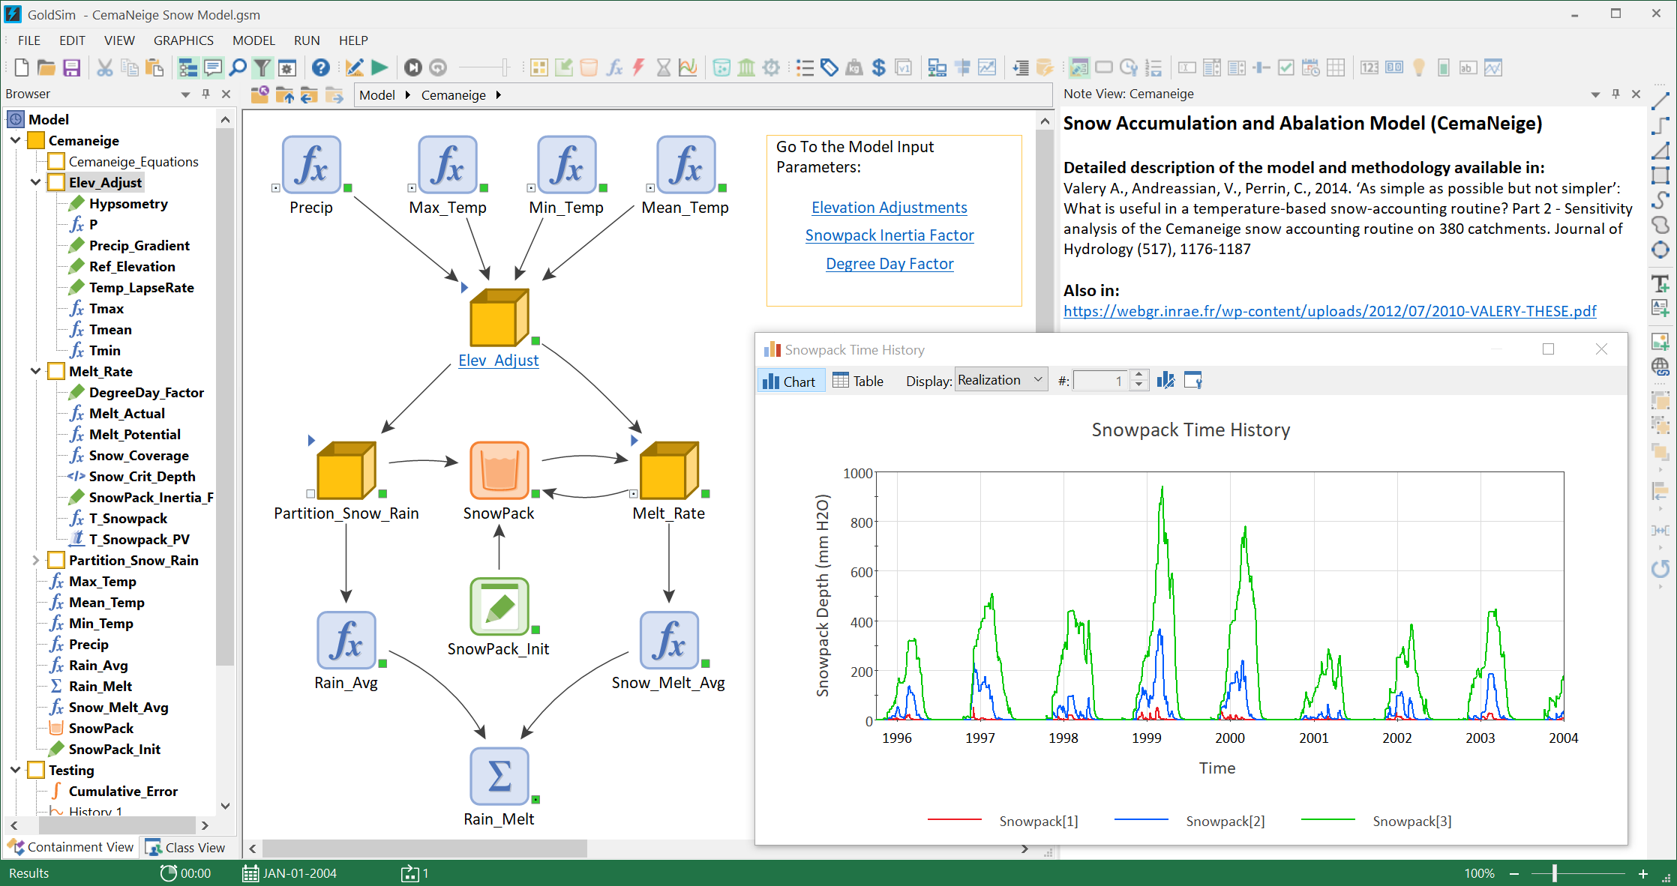Select Cumulative_Error in the browser tree

click(x=123, y=791)
